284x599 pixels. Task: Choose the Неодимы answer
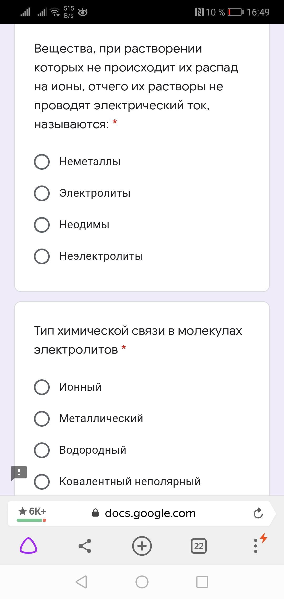42,225
